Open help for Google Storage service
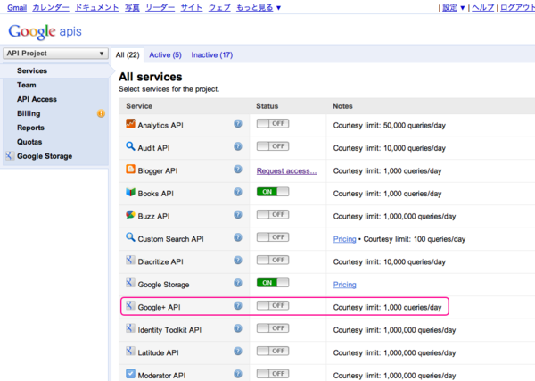 coord(238,283)
